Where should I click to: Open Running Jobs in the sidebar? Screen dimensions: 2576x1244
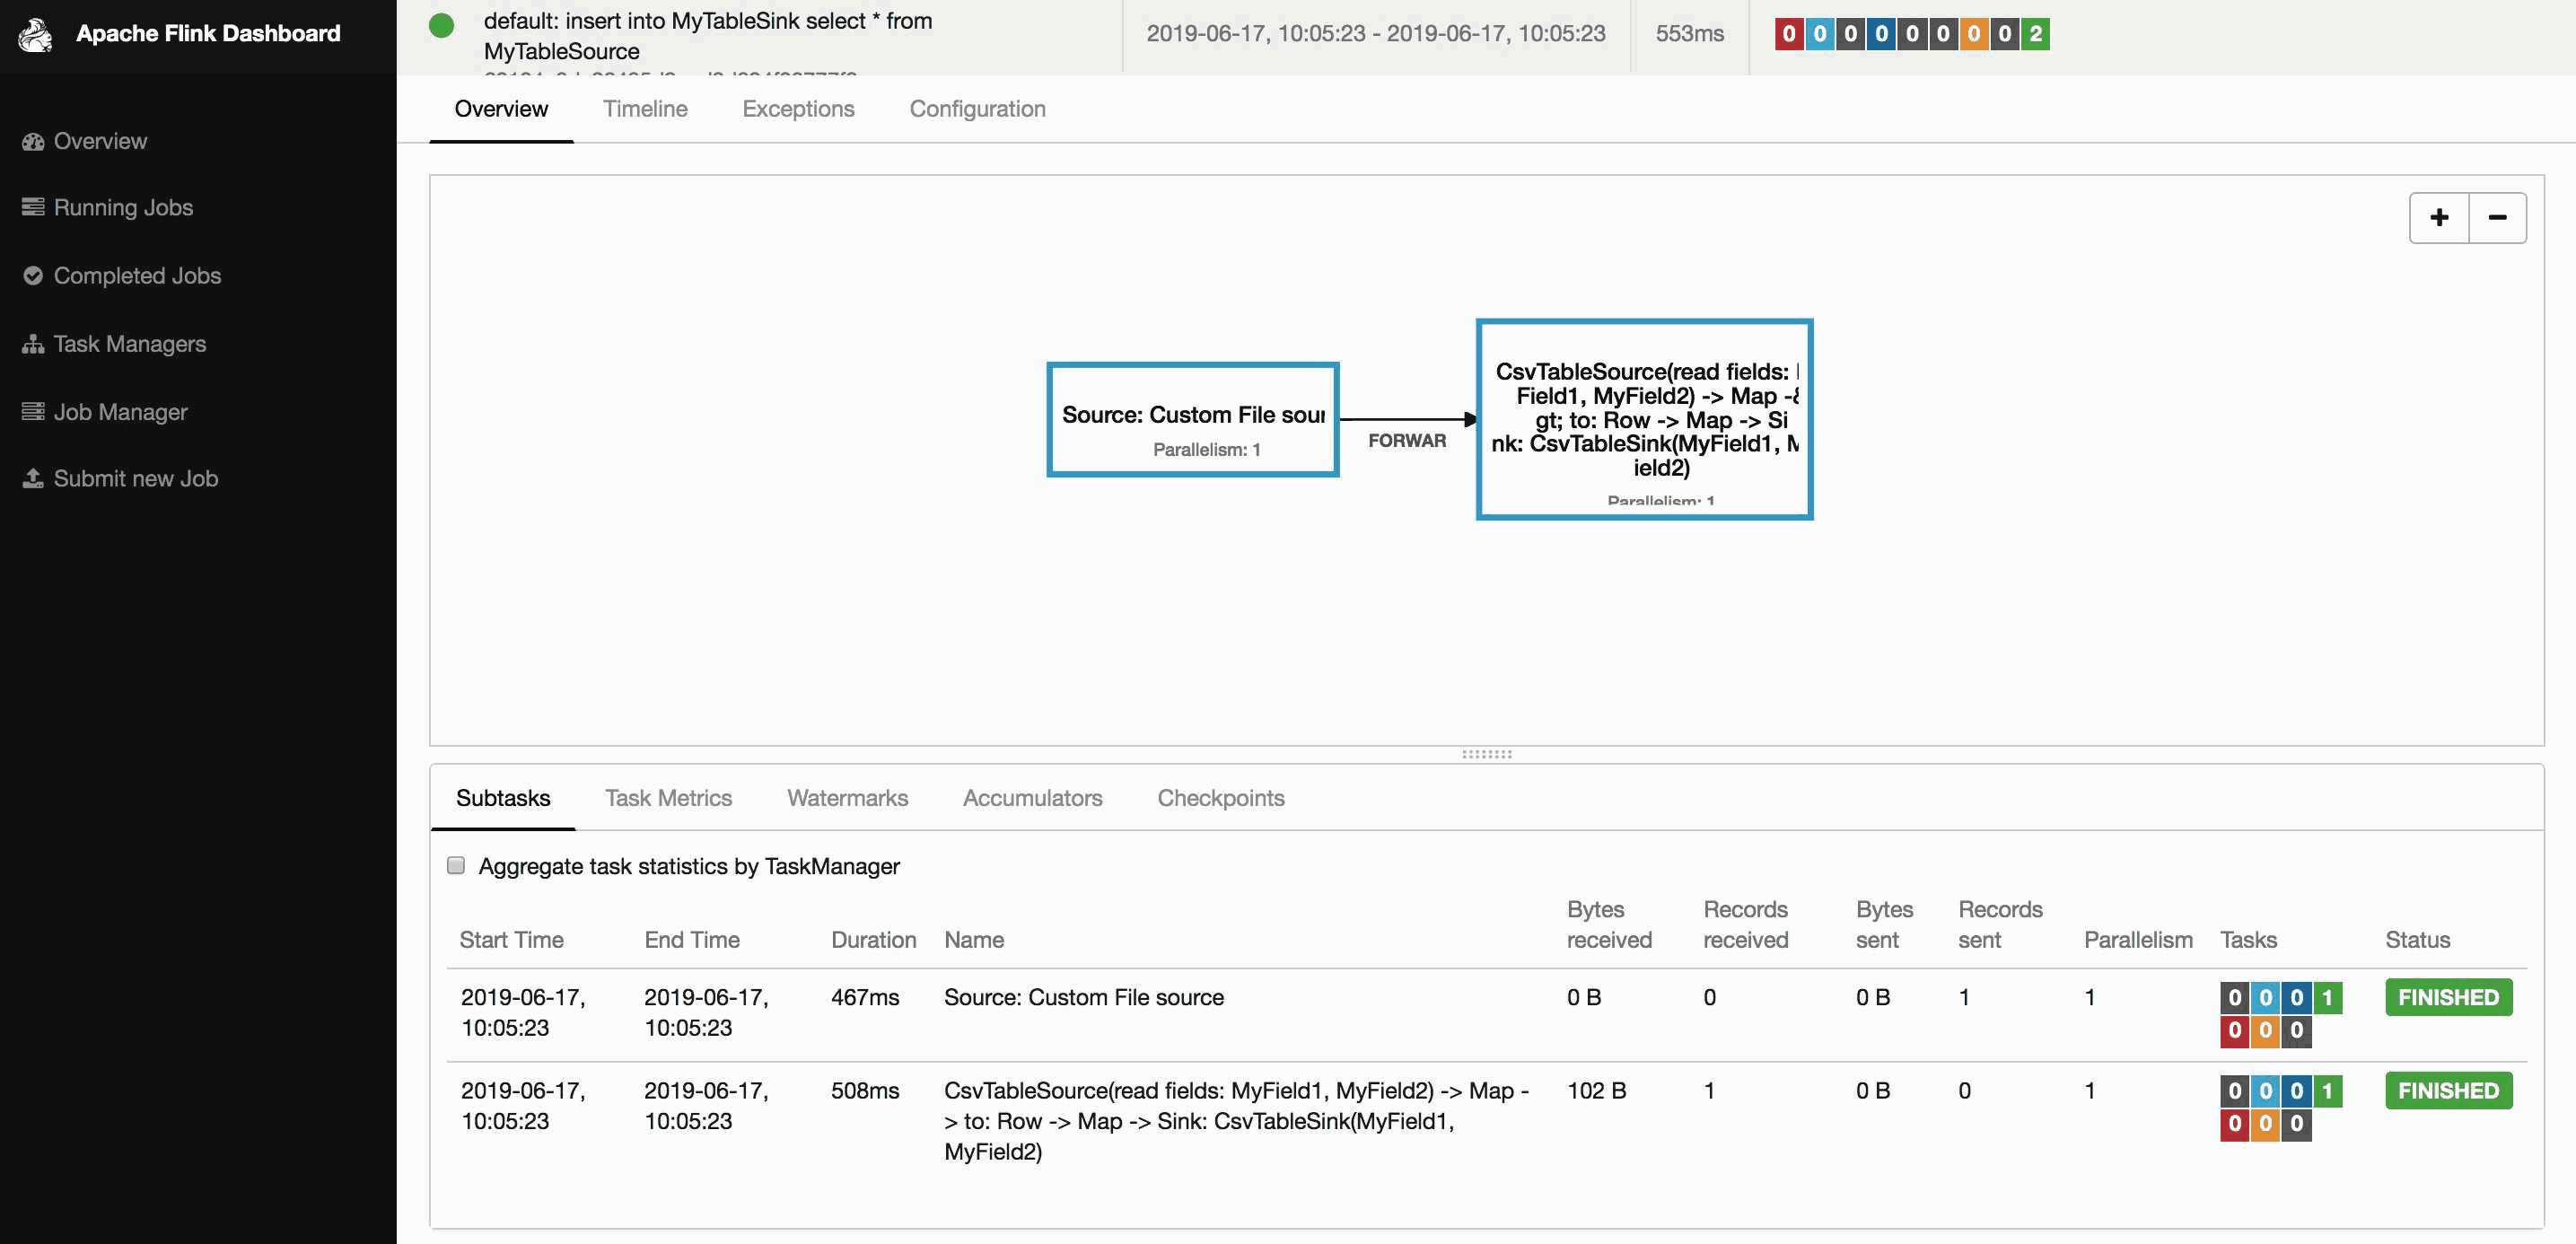123,208
